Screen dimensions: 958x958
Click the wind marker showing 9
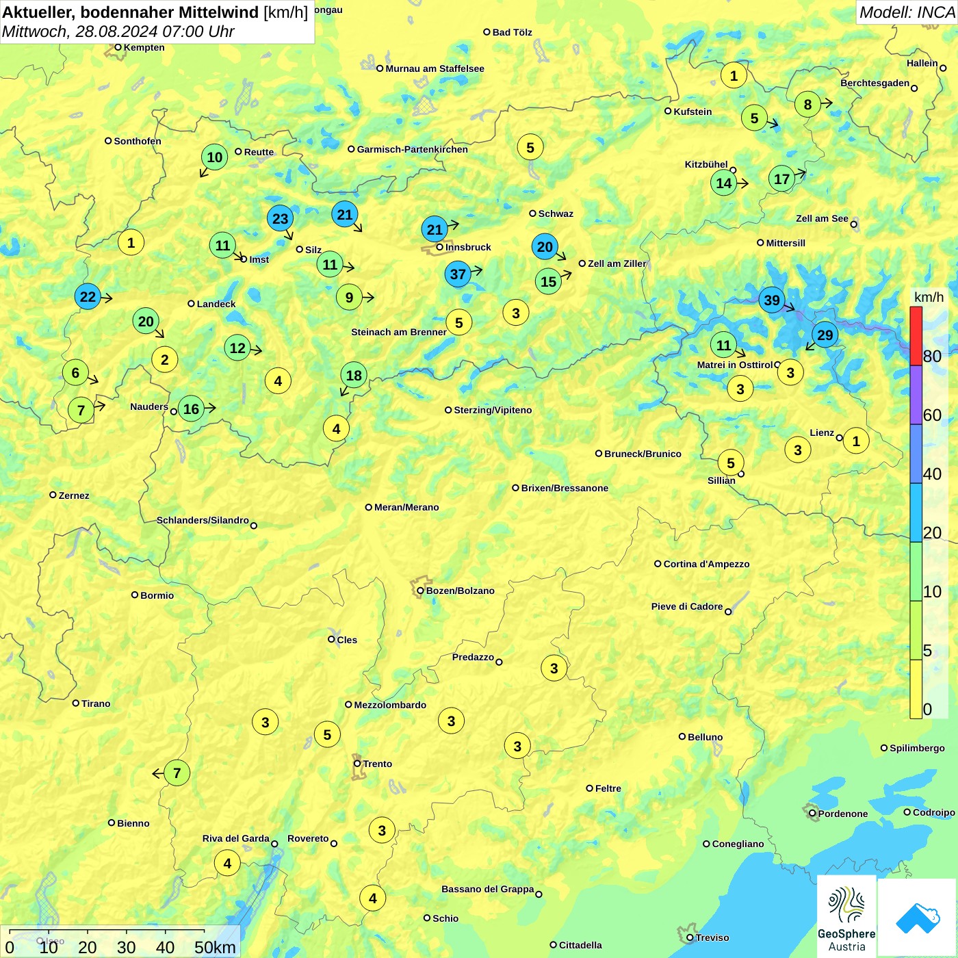click(x=349, y=297)
